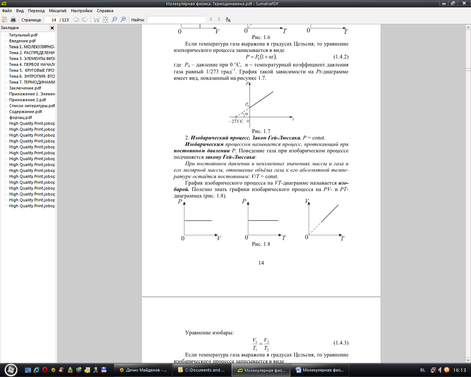Click the 'Рис. 1.8' figure caption
This screenshot has height=377, width=471.
(261, 244)
